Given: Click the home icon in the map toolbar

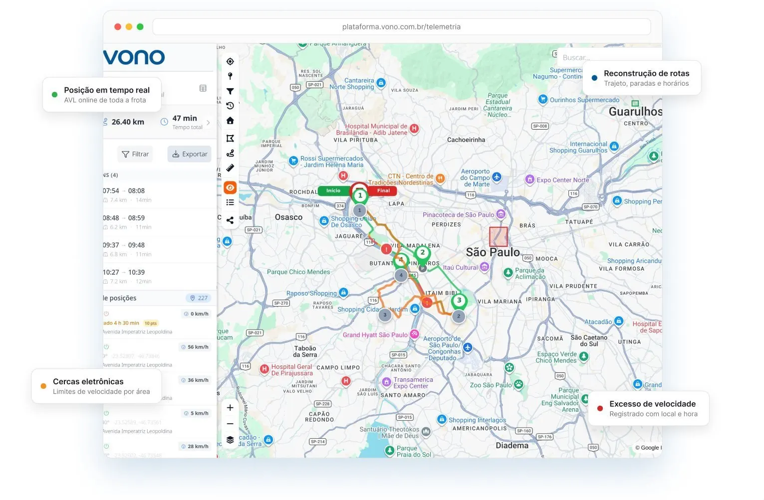Looking at the screenshot, I should pyautogui.click(x=230, y=121).
